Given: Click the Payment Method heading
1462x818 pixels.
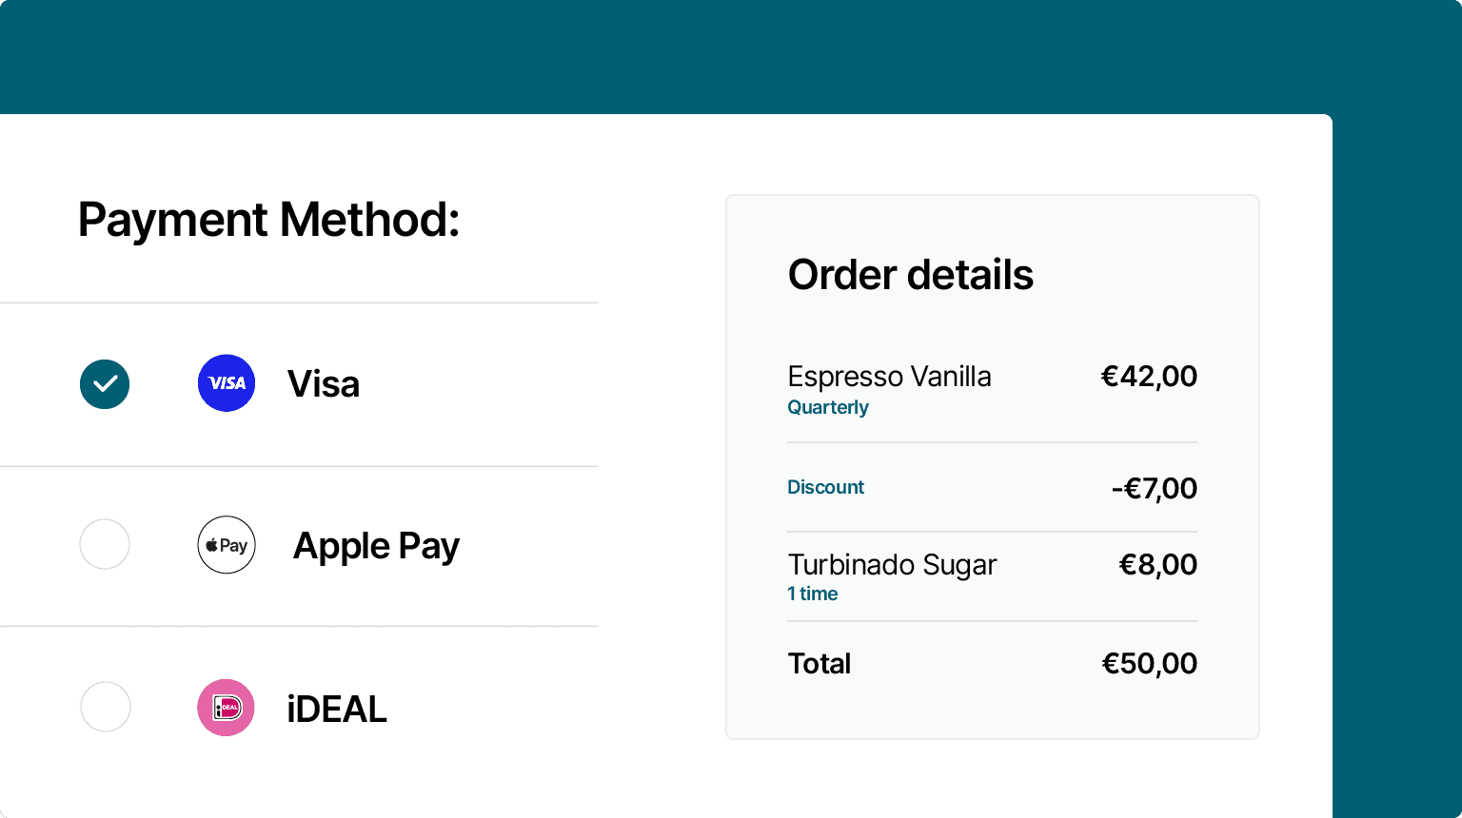Looking at the screenshot, I should [269, 220].
